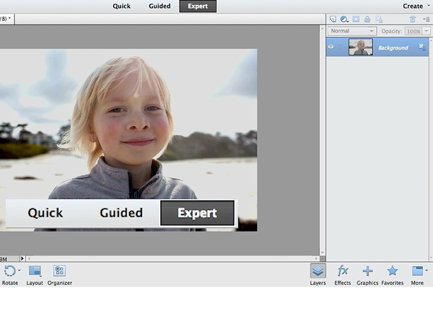This screenshot has width=433, height=312.
Task: Toggle the link icon on Background layer
Action: (x=339, y=47)
